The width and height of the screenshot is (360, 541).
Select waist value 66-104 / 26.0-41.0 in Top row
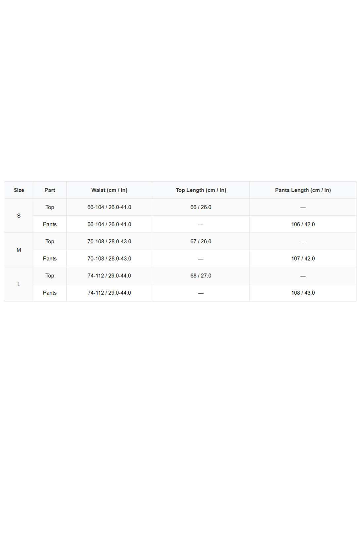109,207
